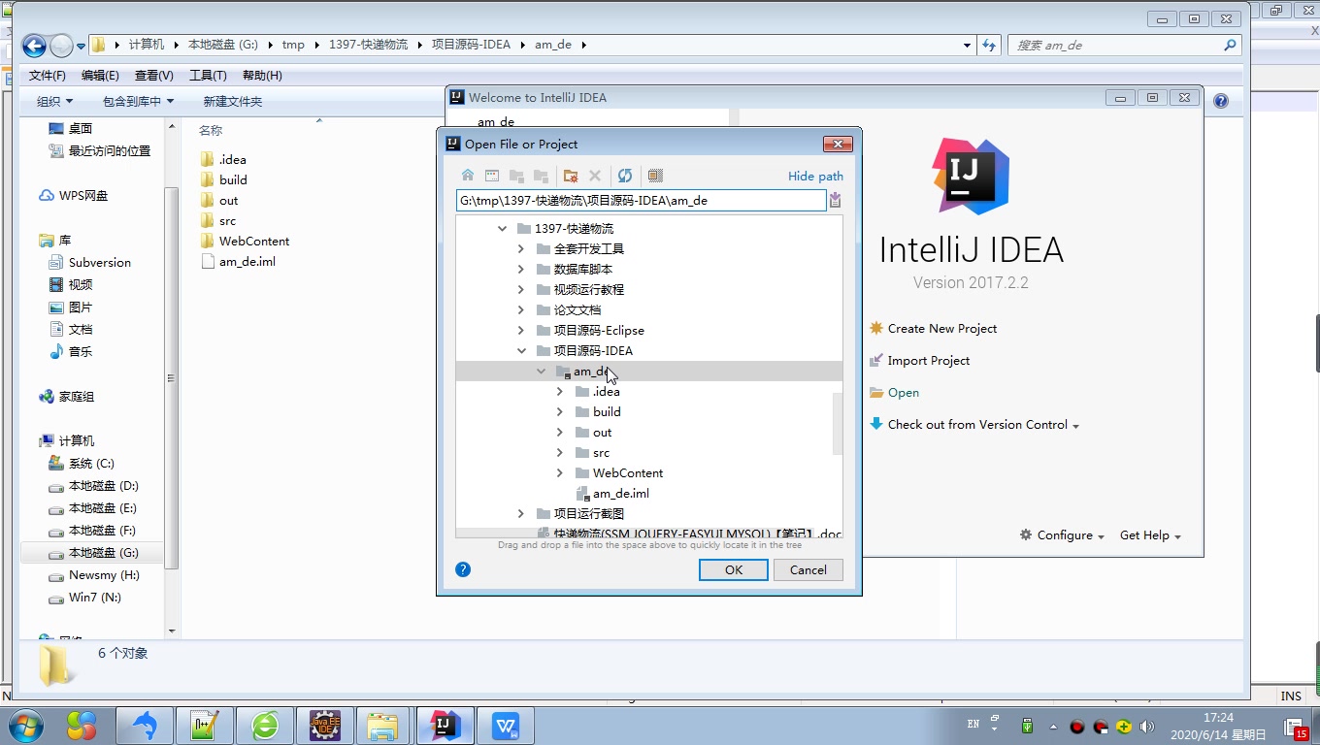Refresh the file tree in the Open File dialog
This screenshot has width=1320, height=745.
(625, 176)
